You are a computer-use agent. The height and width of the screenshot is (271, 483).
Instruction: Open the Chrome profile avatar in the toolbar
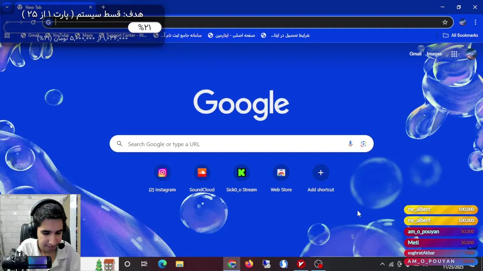[463, 22]
